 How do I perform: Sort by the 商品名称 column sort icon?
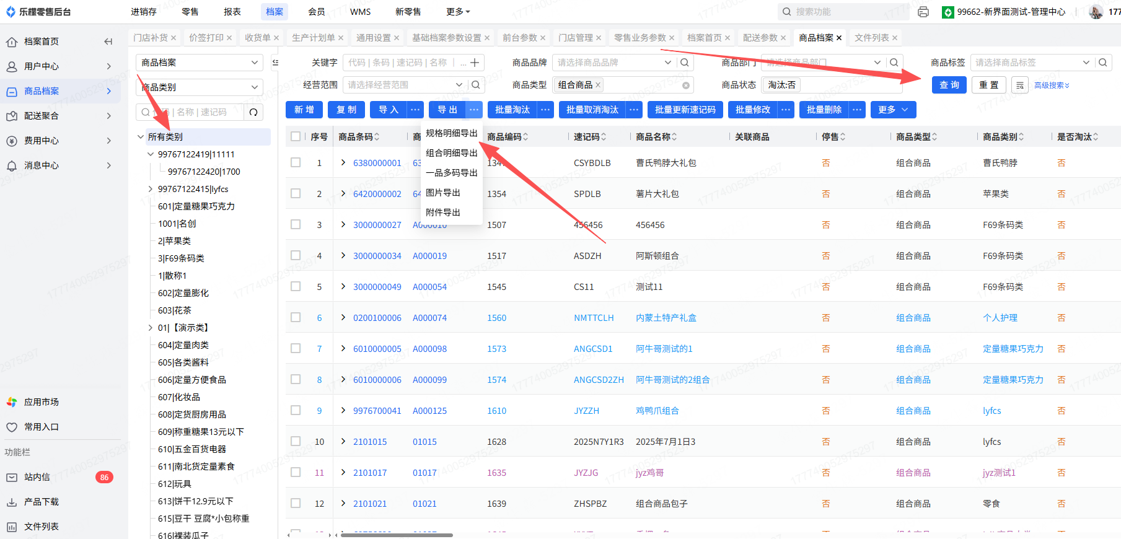674,137
